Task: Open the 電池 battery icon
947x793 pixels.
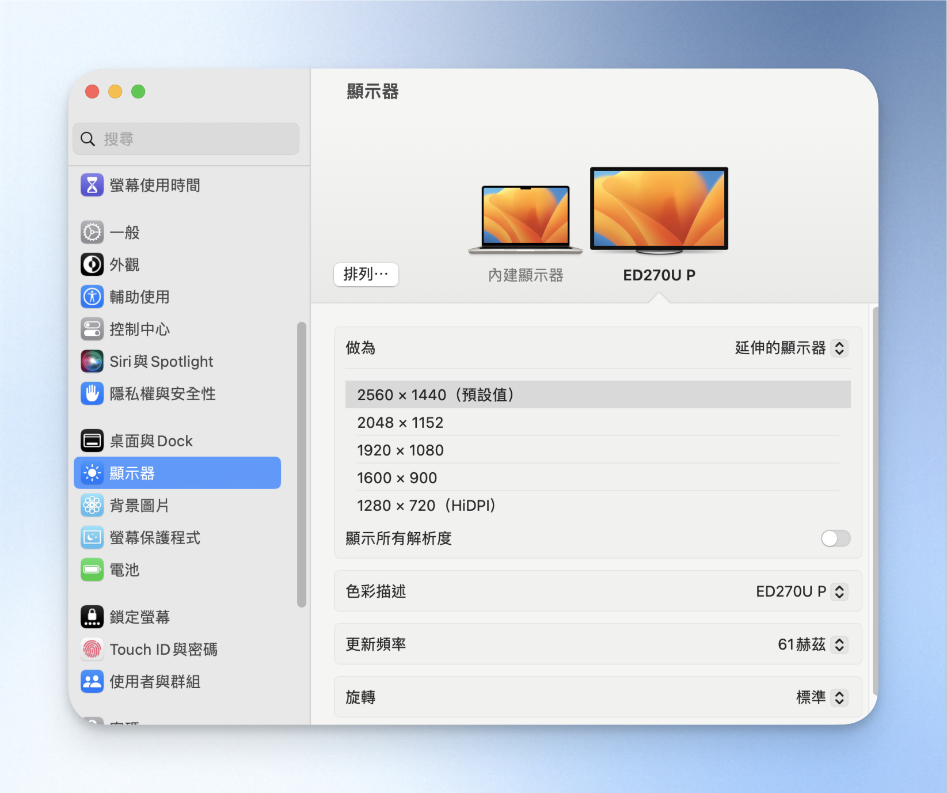Action: coord(92,570)
